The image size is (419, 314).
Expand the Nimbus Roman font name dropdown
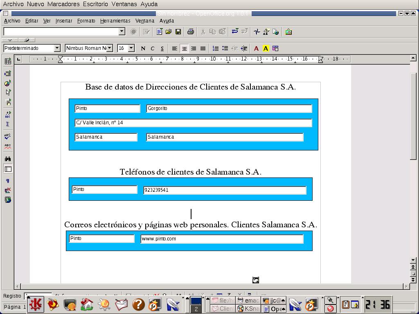pyautogui.click(x=110, y=48)
